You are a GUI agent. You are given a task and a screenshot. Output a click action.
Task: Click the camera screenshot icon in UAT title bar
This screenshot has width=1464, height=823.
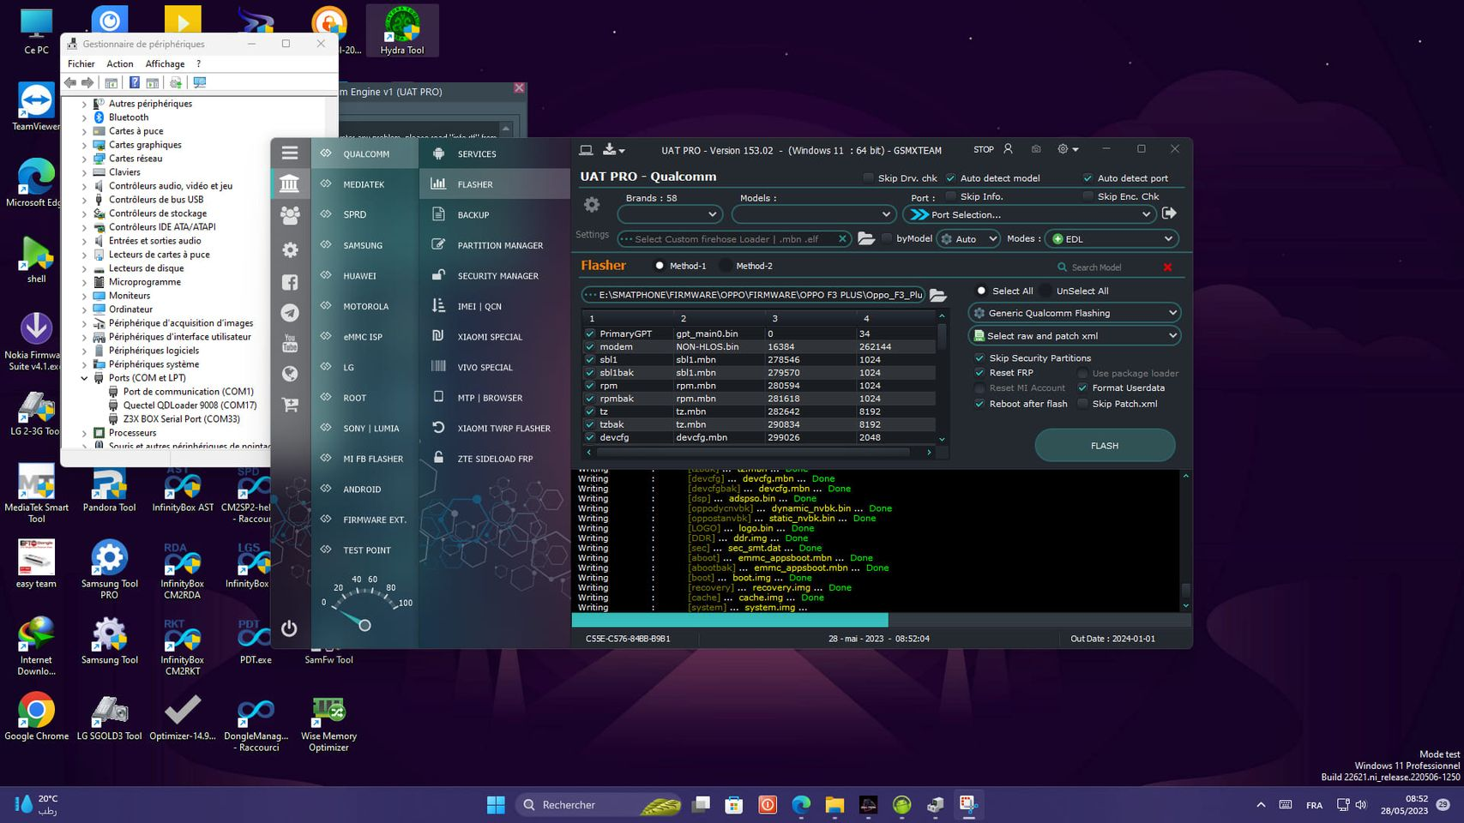point(1036,149)
